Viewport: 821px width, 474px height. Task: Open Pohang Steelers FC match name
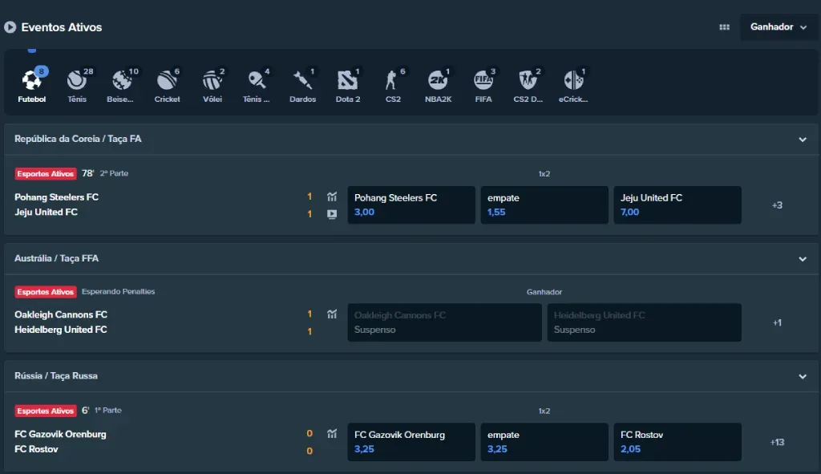[x=57, y=197]
